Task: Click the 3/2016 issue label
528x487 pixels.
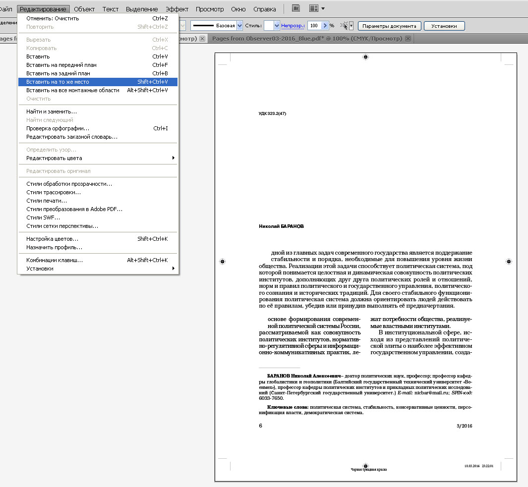Action: pos(465,426)
